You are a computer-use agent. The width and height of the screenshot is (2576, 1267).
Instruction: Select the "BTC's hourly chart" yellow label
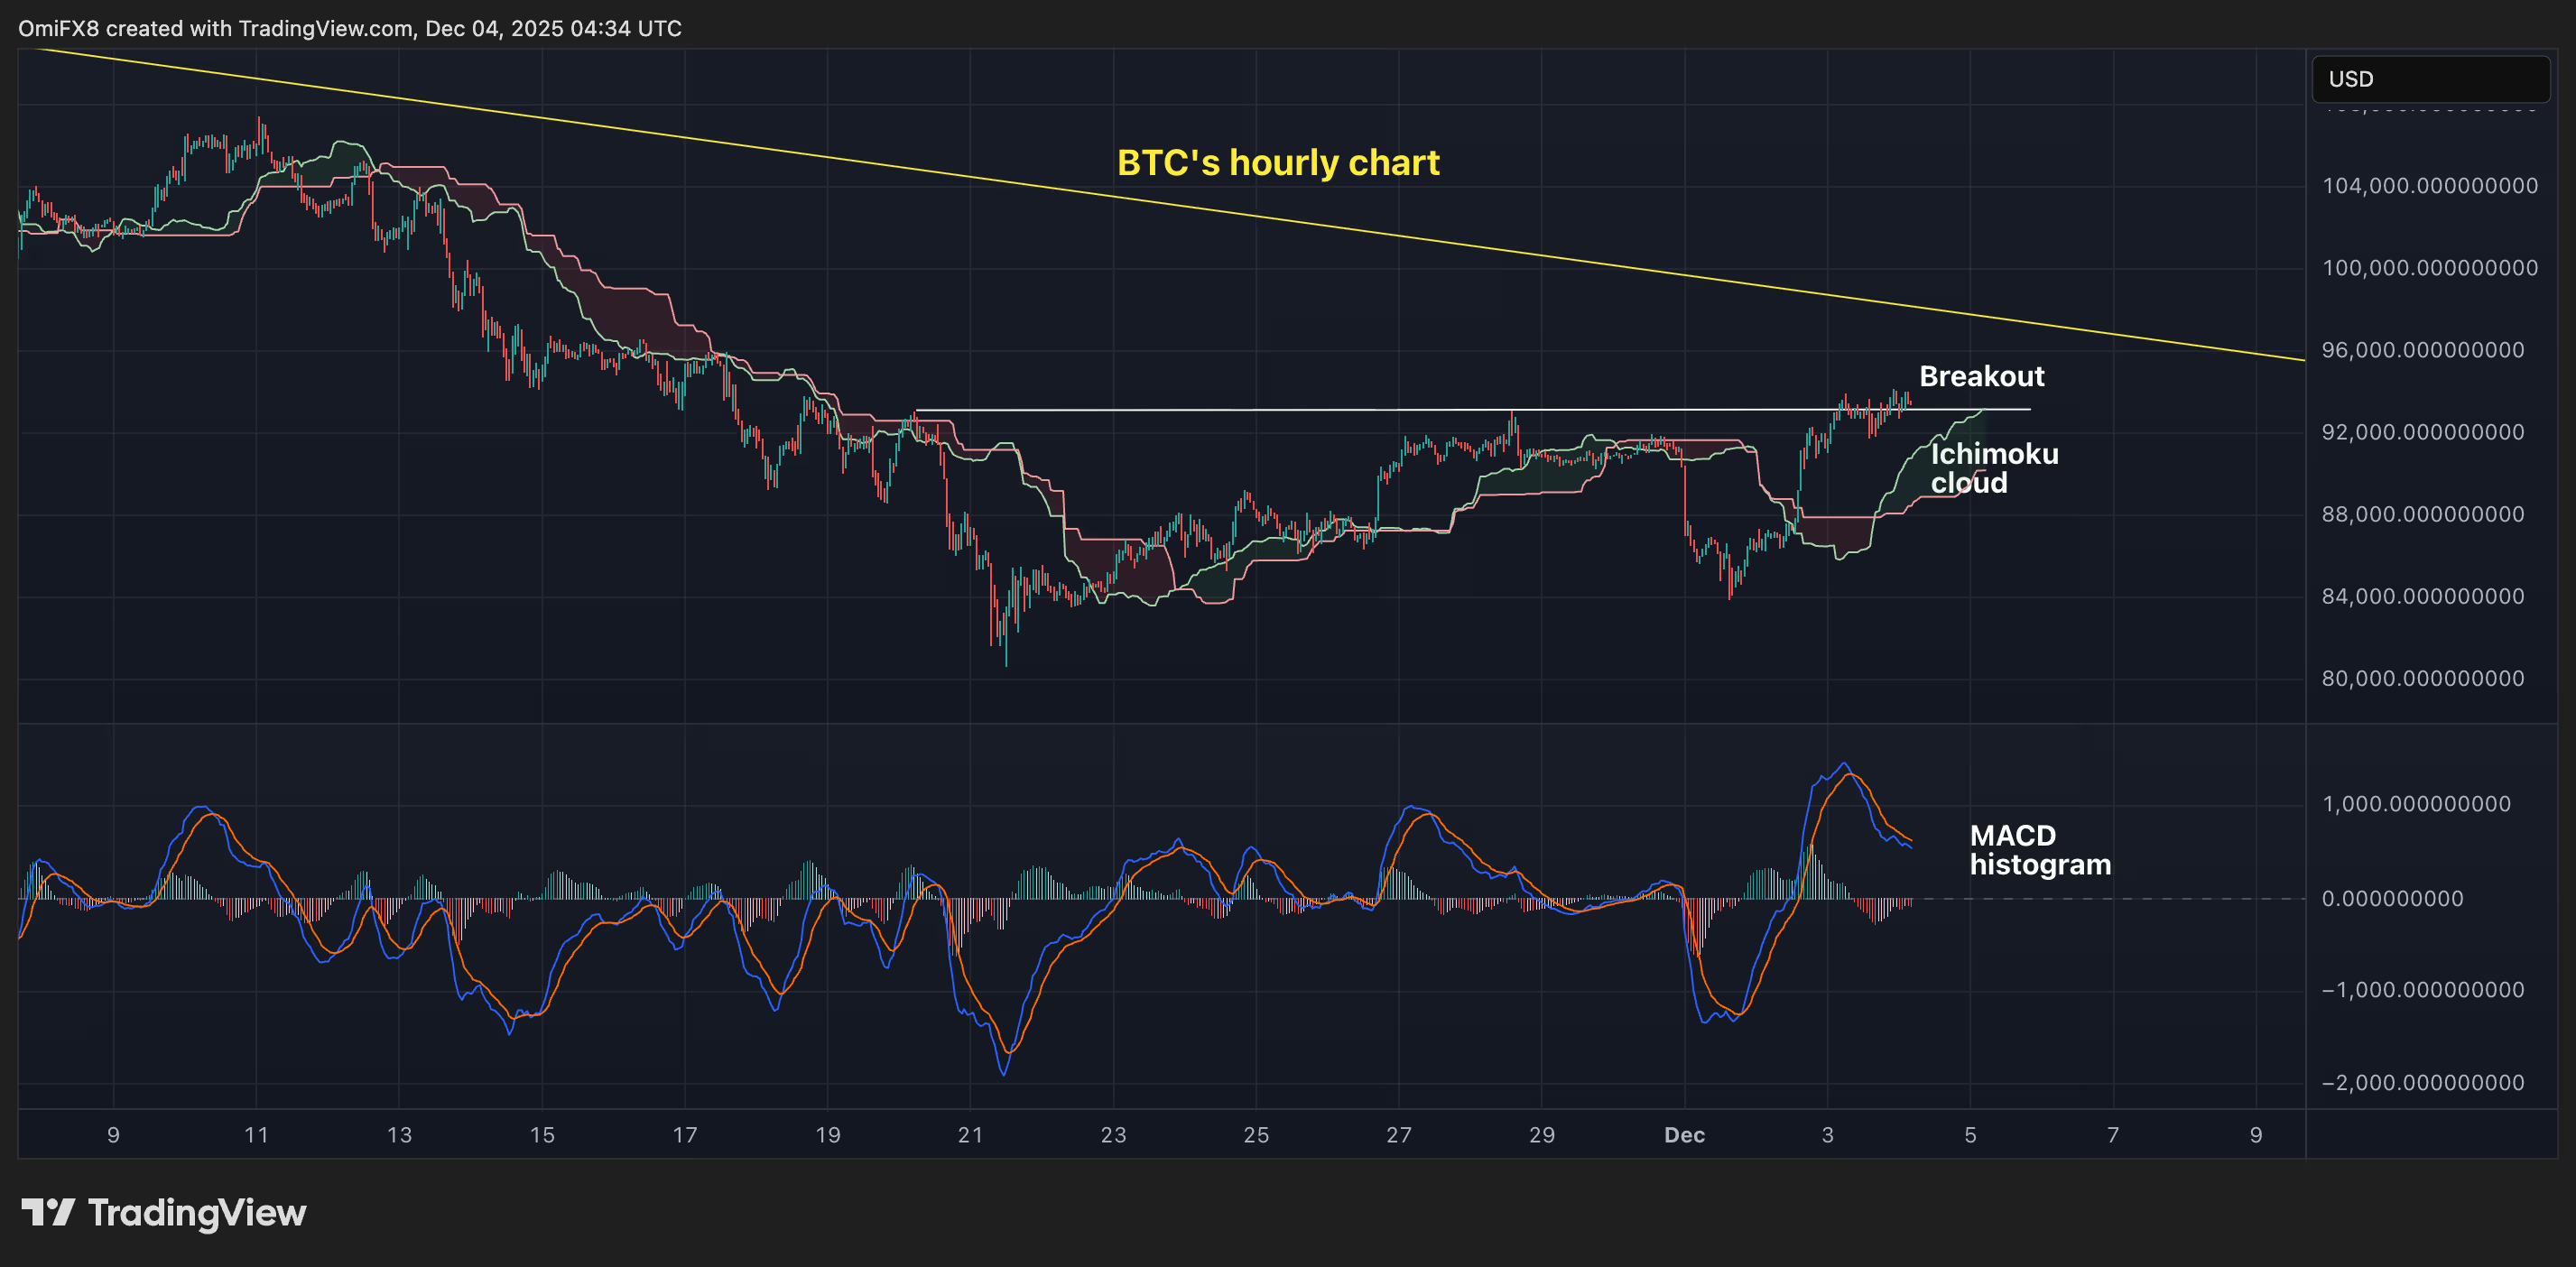(1277, 162)
